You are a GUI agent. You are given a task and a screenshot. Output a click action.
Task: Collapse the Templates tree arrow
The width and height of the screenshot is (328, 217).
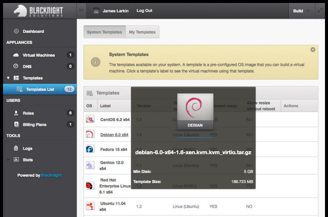(8, 78)
